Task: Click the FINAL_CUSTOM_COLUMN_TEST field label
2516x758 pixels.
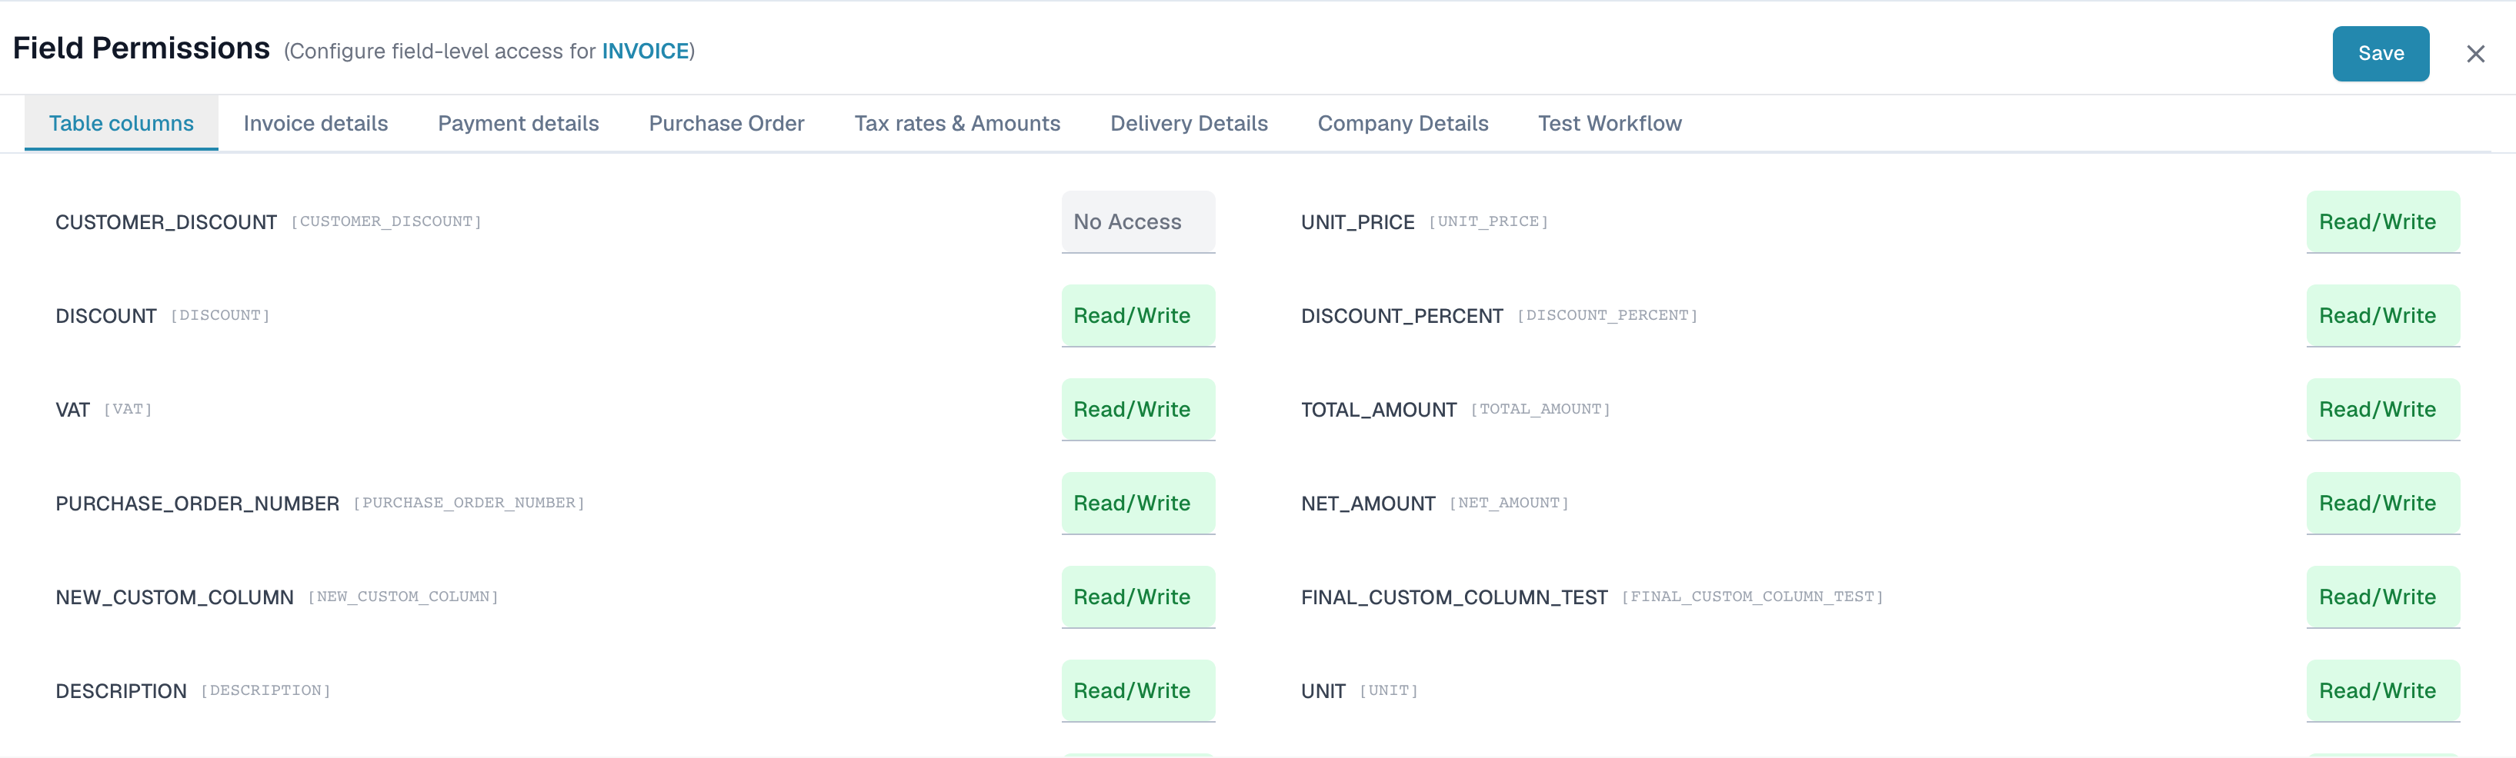Action: (x=1454, y=597)
